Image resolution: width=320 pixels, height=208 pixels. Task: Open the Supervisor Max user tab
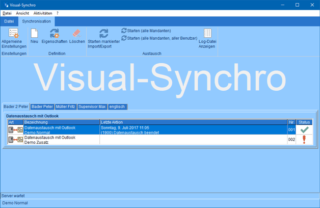[x=92, y=107]
